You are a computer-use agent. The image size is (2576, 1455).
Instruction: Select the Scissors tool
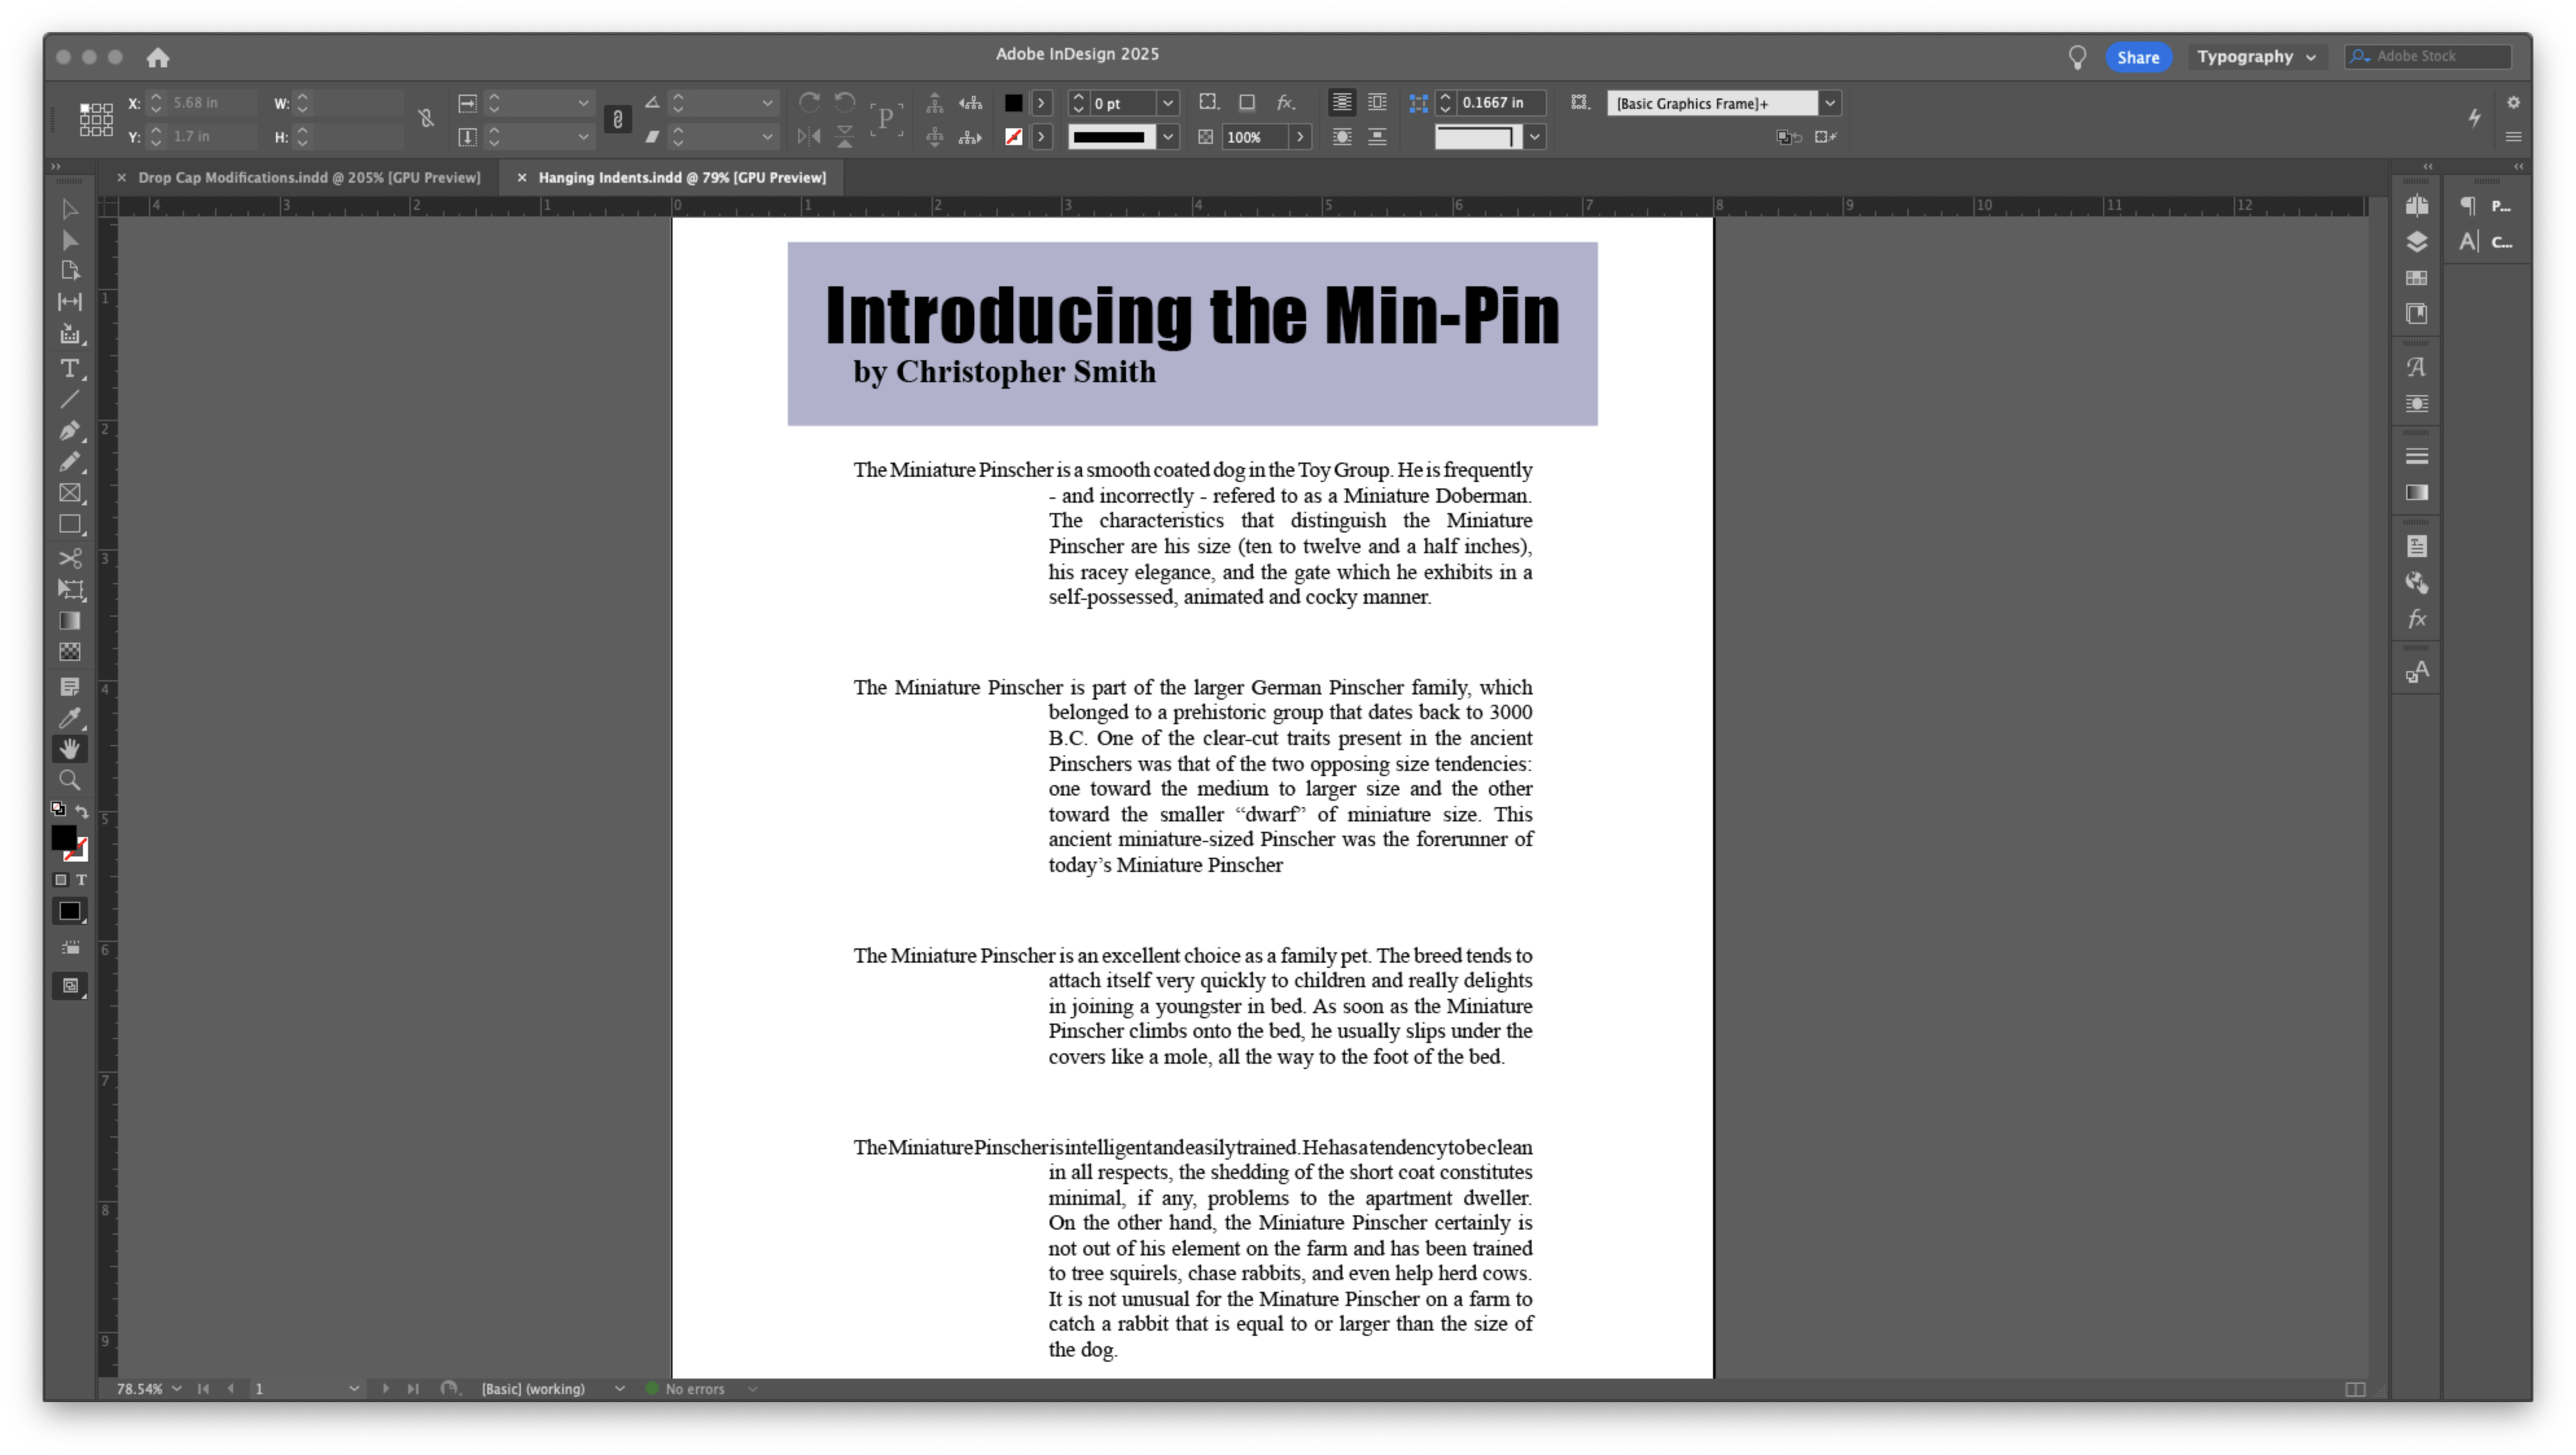(x=70, y=559)
